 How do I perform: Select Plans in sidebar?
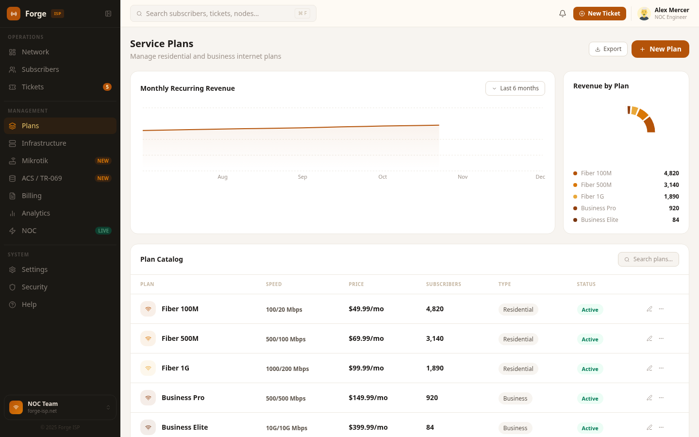(60, 126)
